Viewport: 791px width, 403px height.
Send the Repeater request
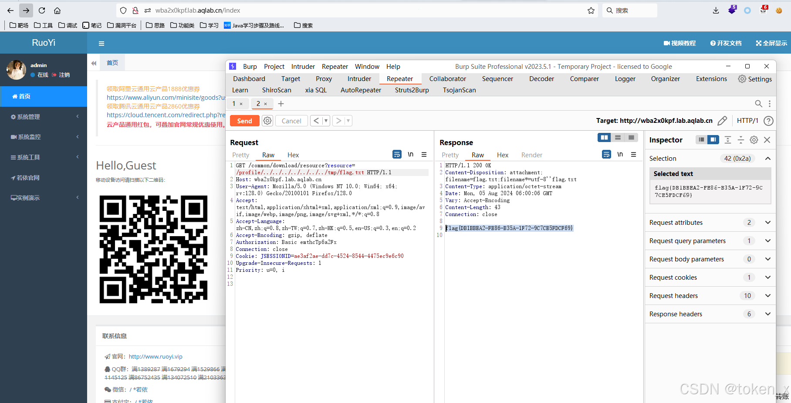click(x=244, y=121)
